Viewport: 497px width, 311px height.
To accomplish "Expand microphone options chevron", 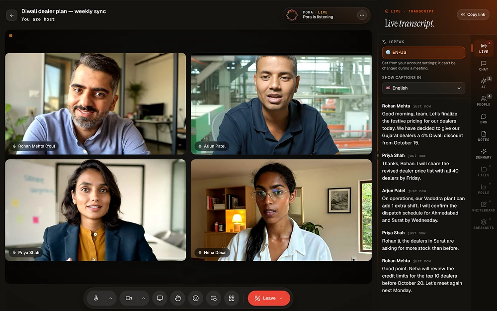I will pyautogui.click(x=111, y=298).
